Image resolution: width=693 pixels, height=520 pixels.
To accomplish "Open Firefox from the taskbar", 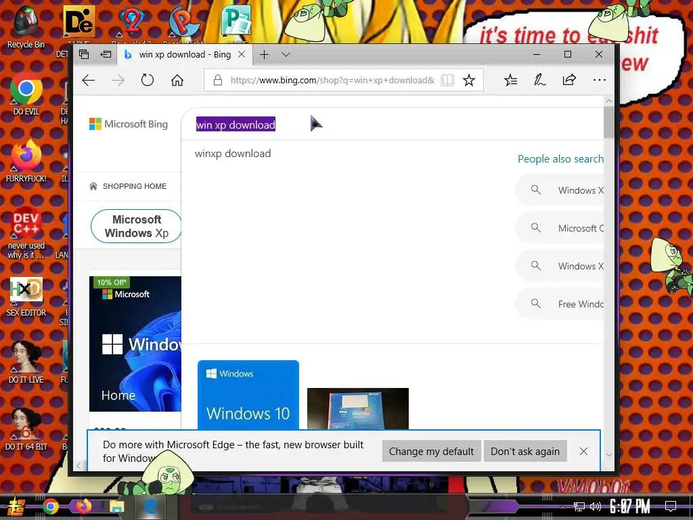I will point(83,506).
